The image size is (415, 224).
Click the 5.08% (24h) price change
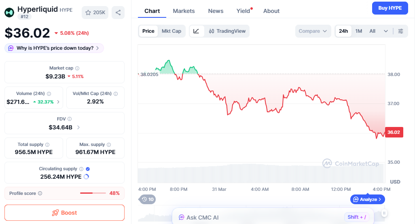coord(72,33)
